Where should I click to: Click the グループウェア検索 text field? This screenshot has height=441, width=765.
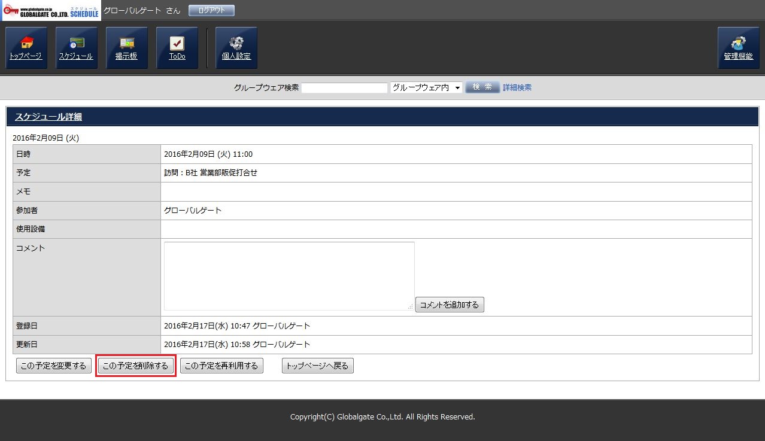(x=344, y=87)
